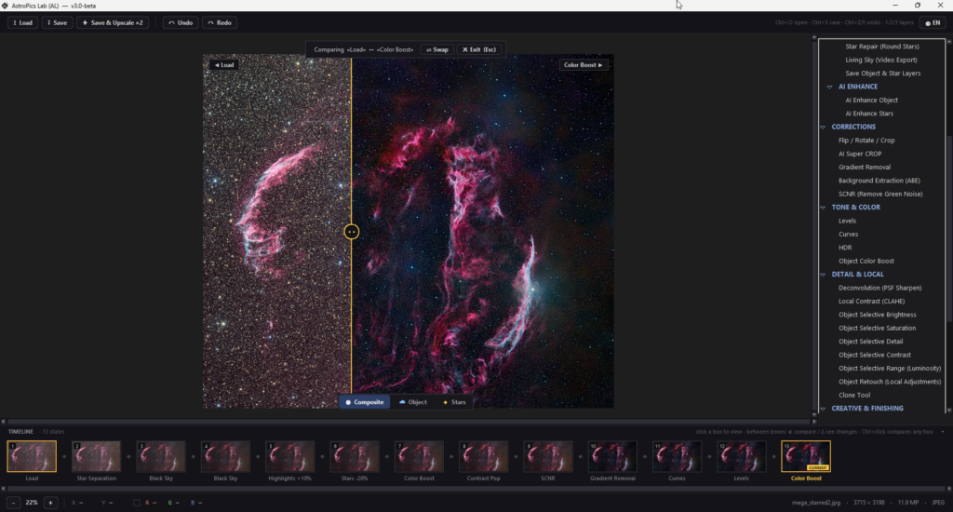Open Flip / Rotate / Crop tool

866,140
